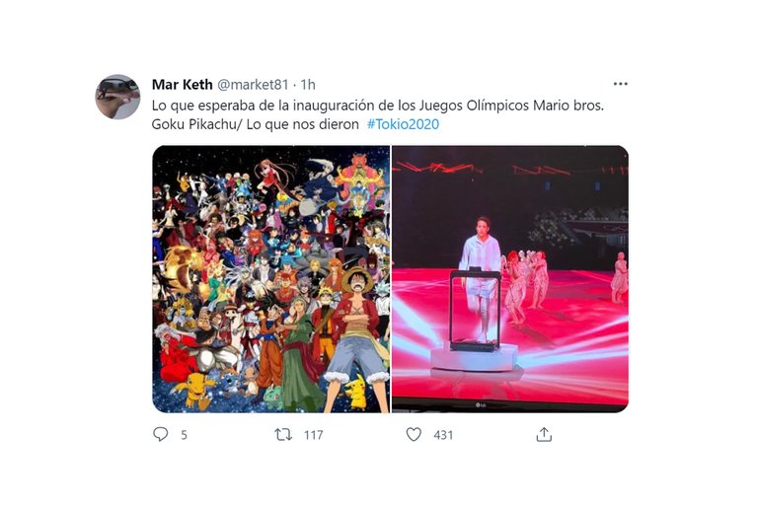This screenshot has width=758, height=505.
Task: Retweet using the arrows icon
Action: [x=283, y=435]
